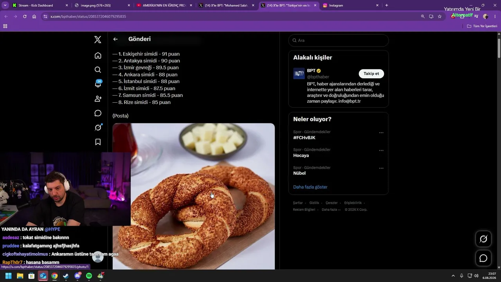Click the browser address bar URL
This screenshot has width=501, height=282.
click(x=88, y=16)
